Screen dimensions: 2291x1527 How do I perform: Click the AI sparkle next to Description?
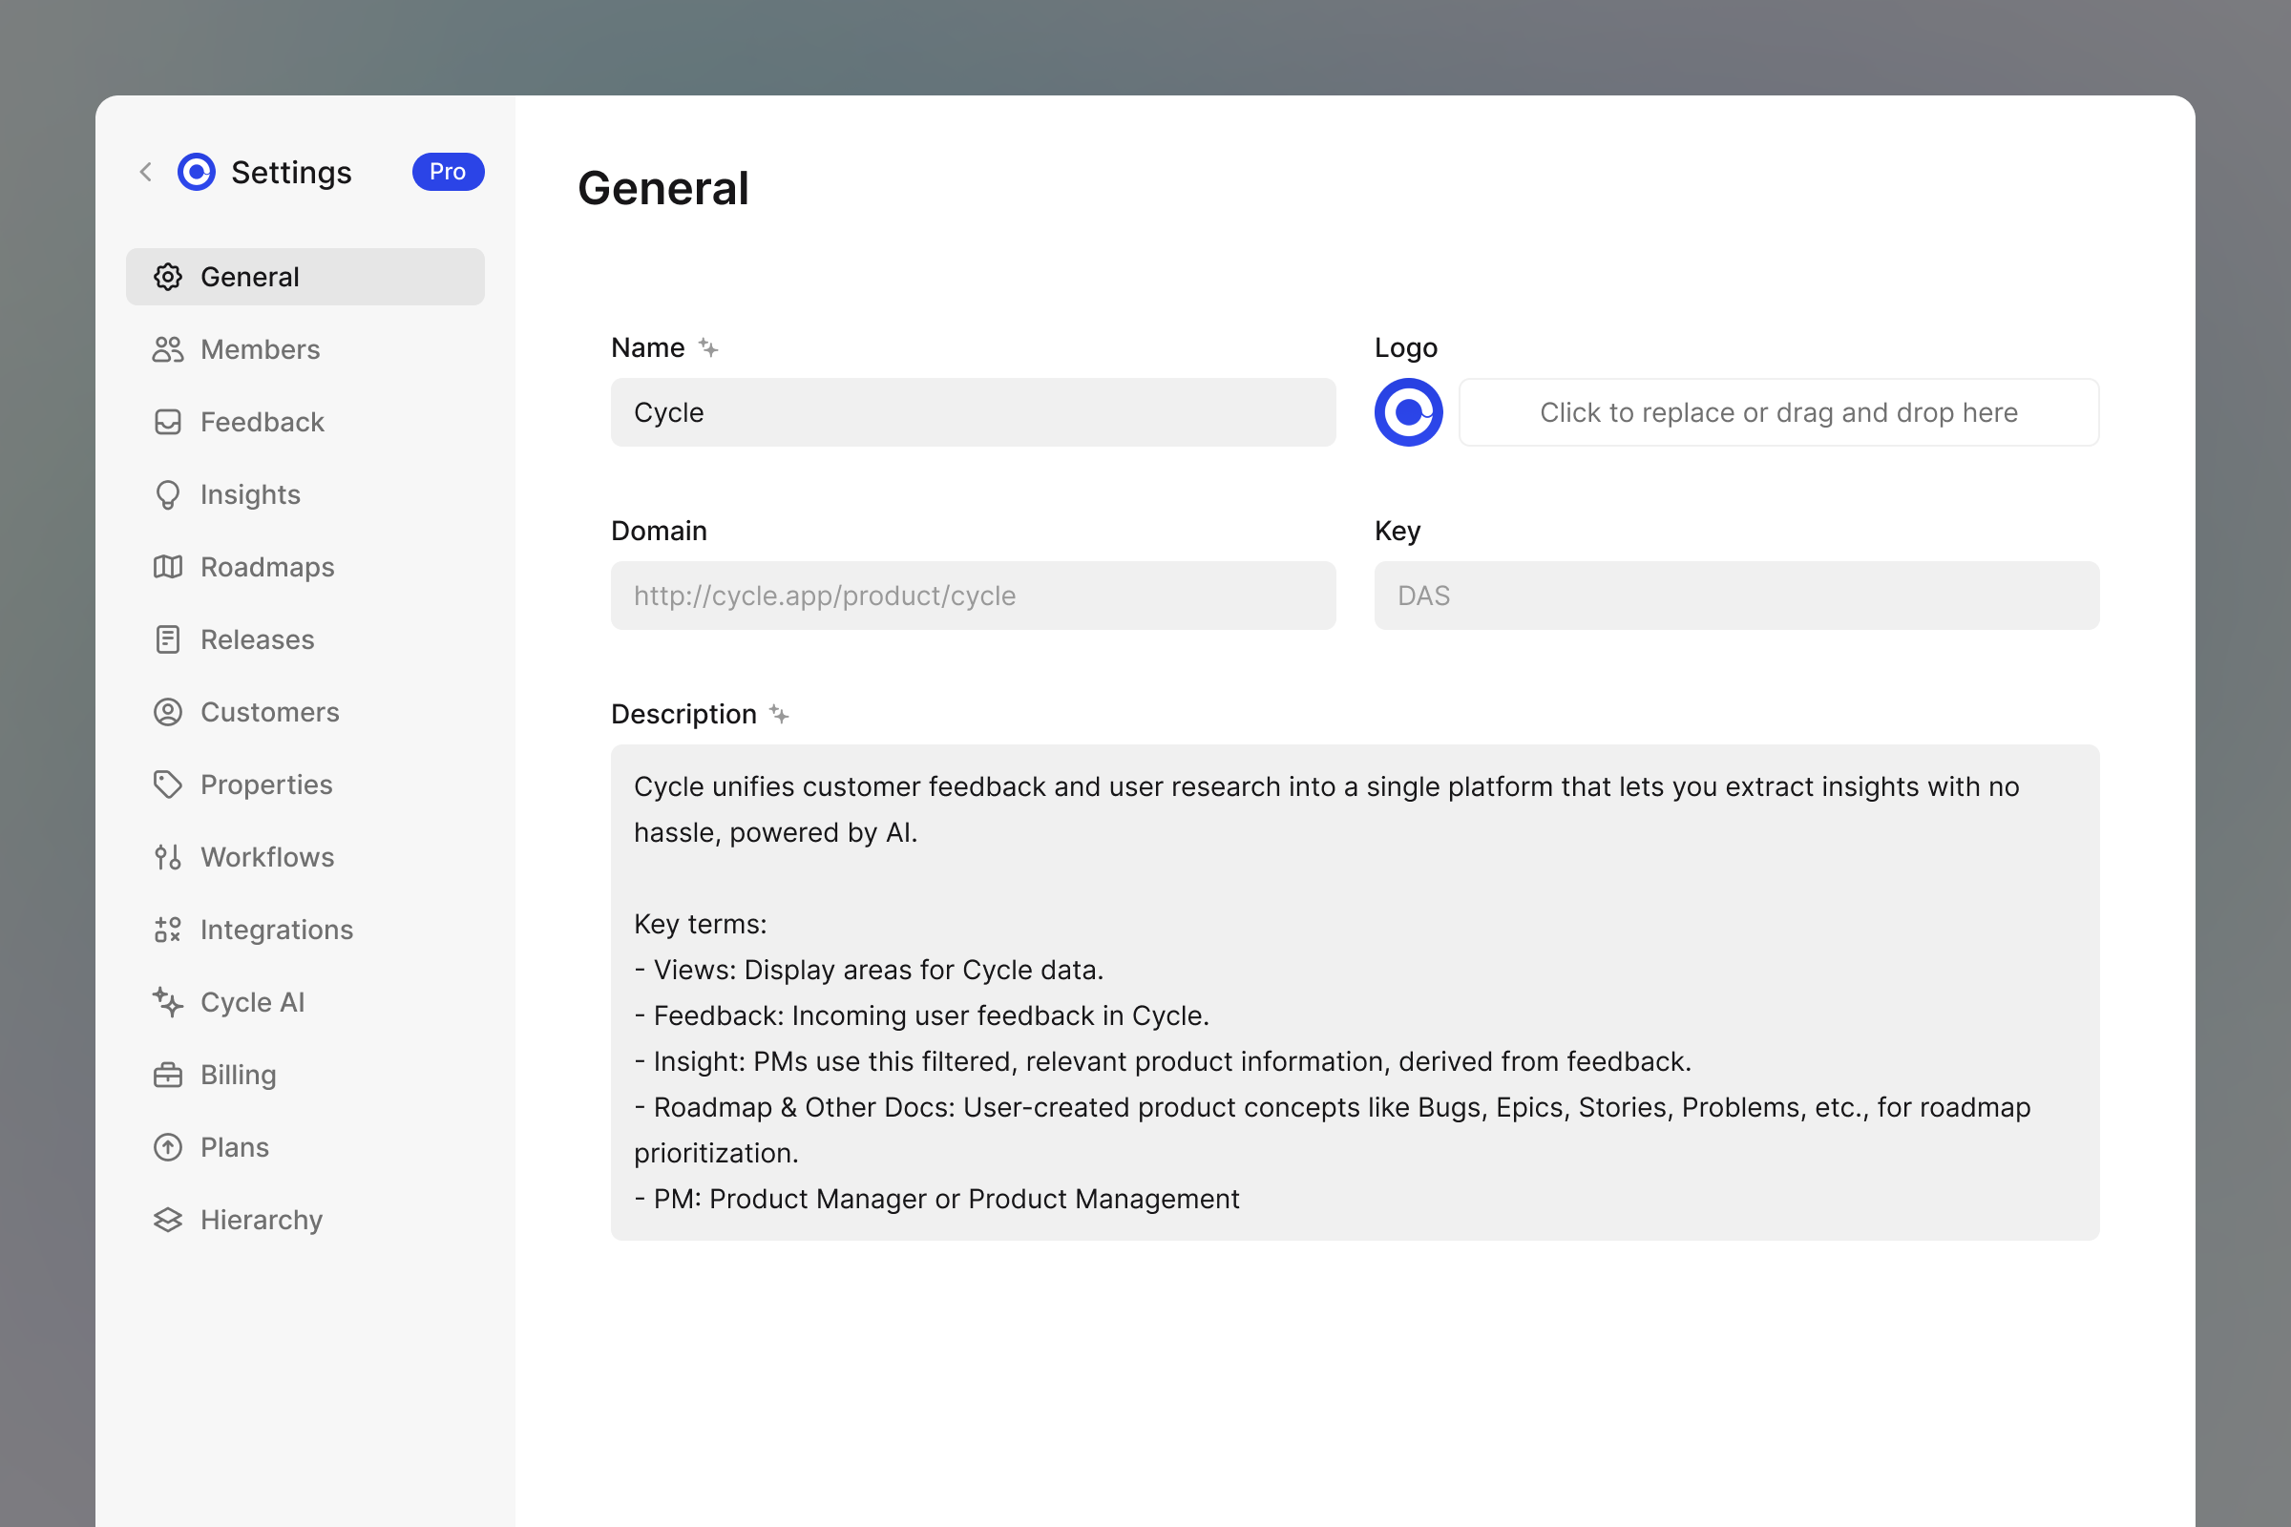click(779, 714)
